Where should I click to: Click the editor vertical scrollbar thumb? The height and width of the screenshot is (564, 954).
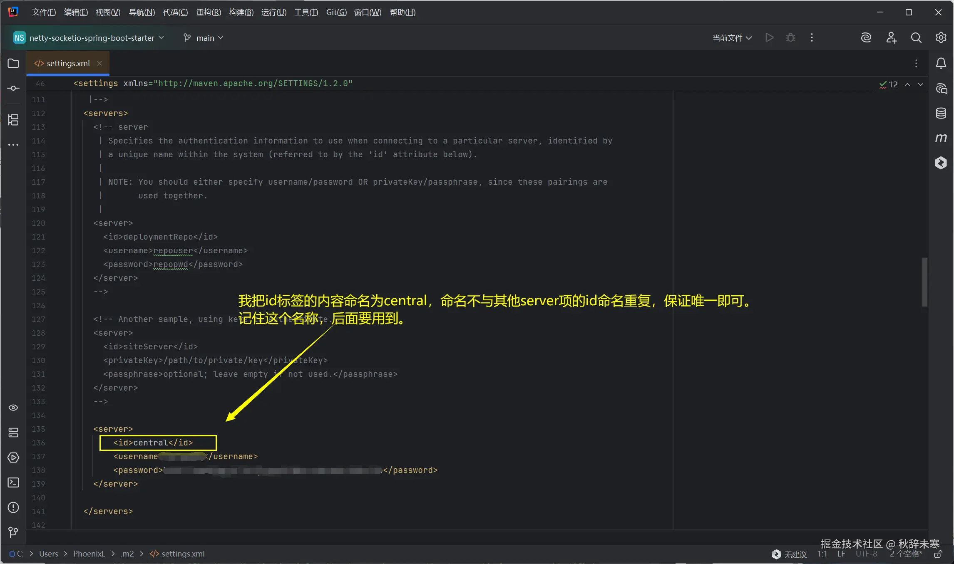coord(924,282)
